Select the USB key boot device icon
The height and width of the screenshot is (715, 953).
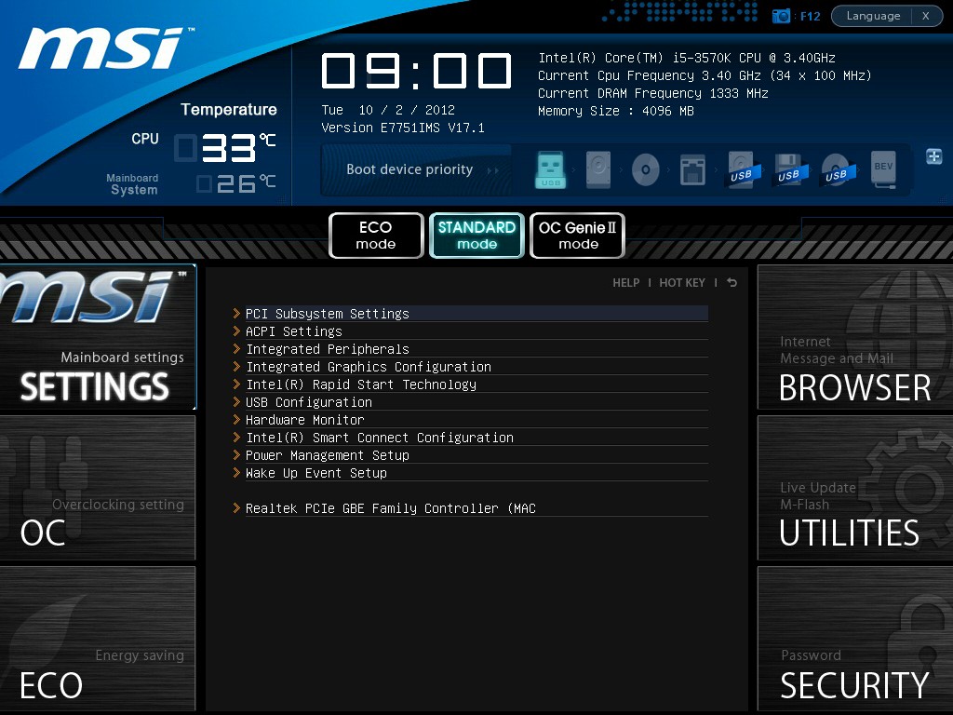click(550, 170)
